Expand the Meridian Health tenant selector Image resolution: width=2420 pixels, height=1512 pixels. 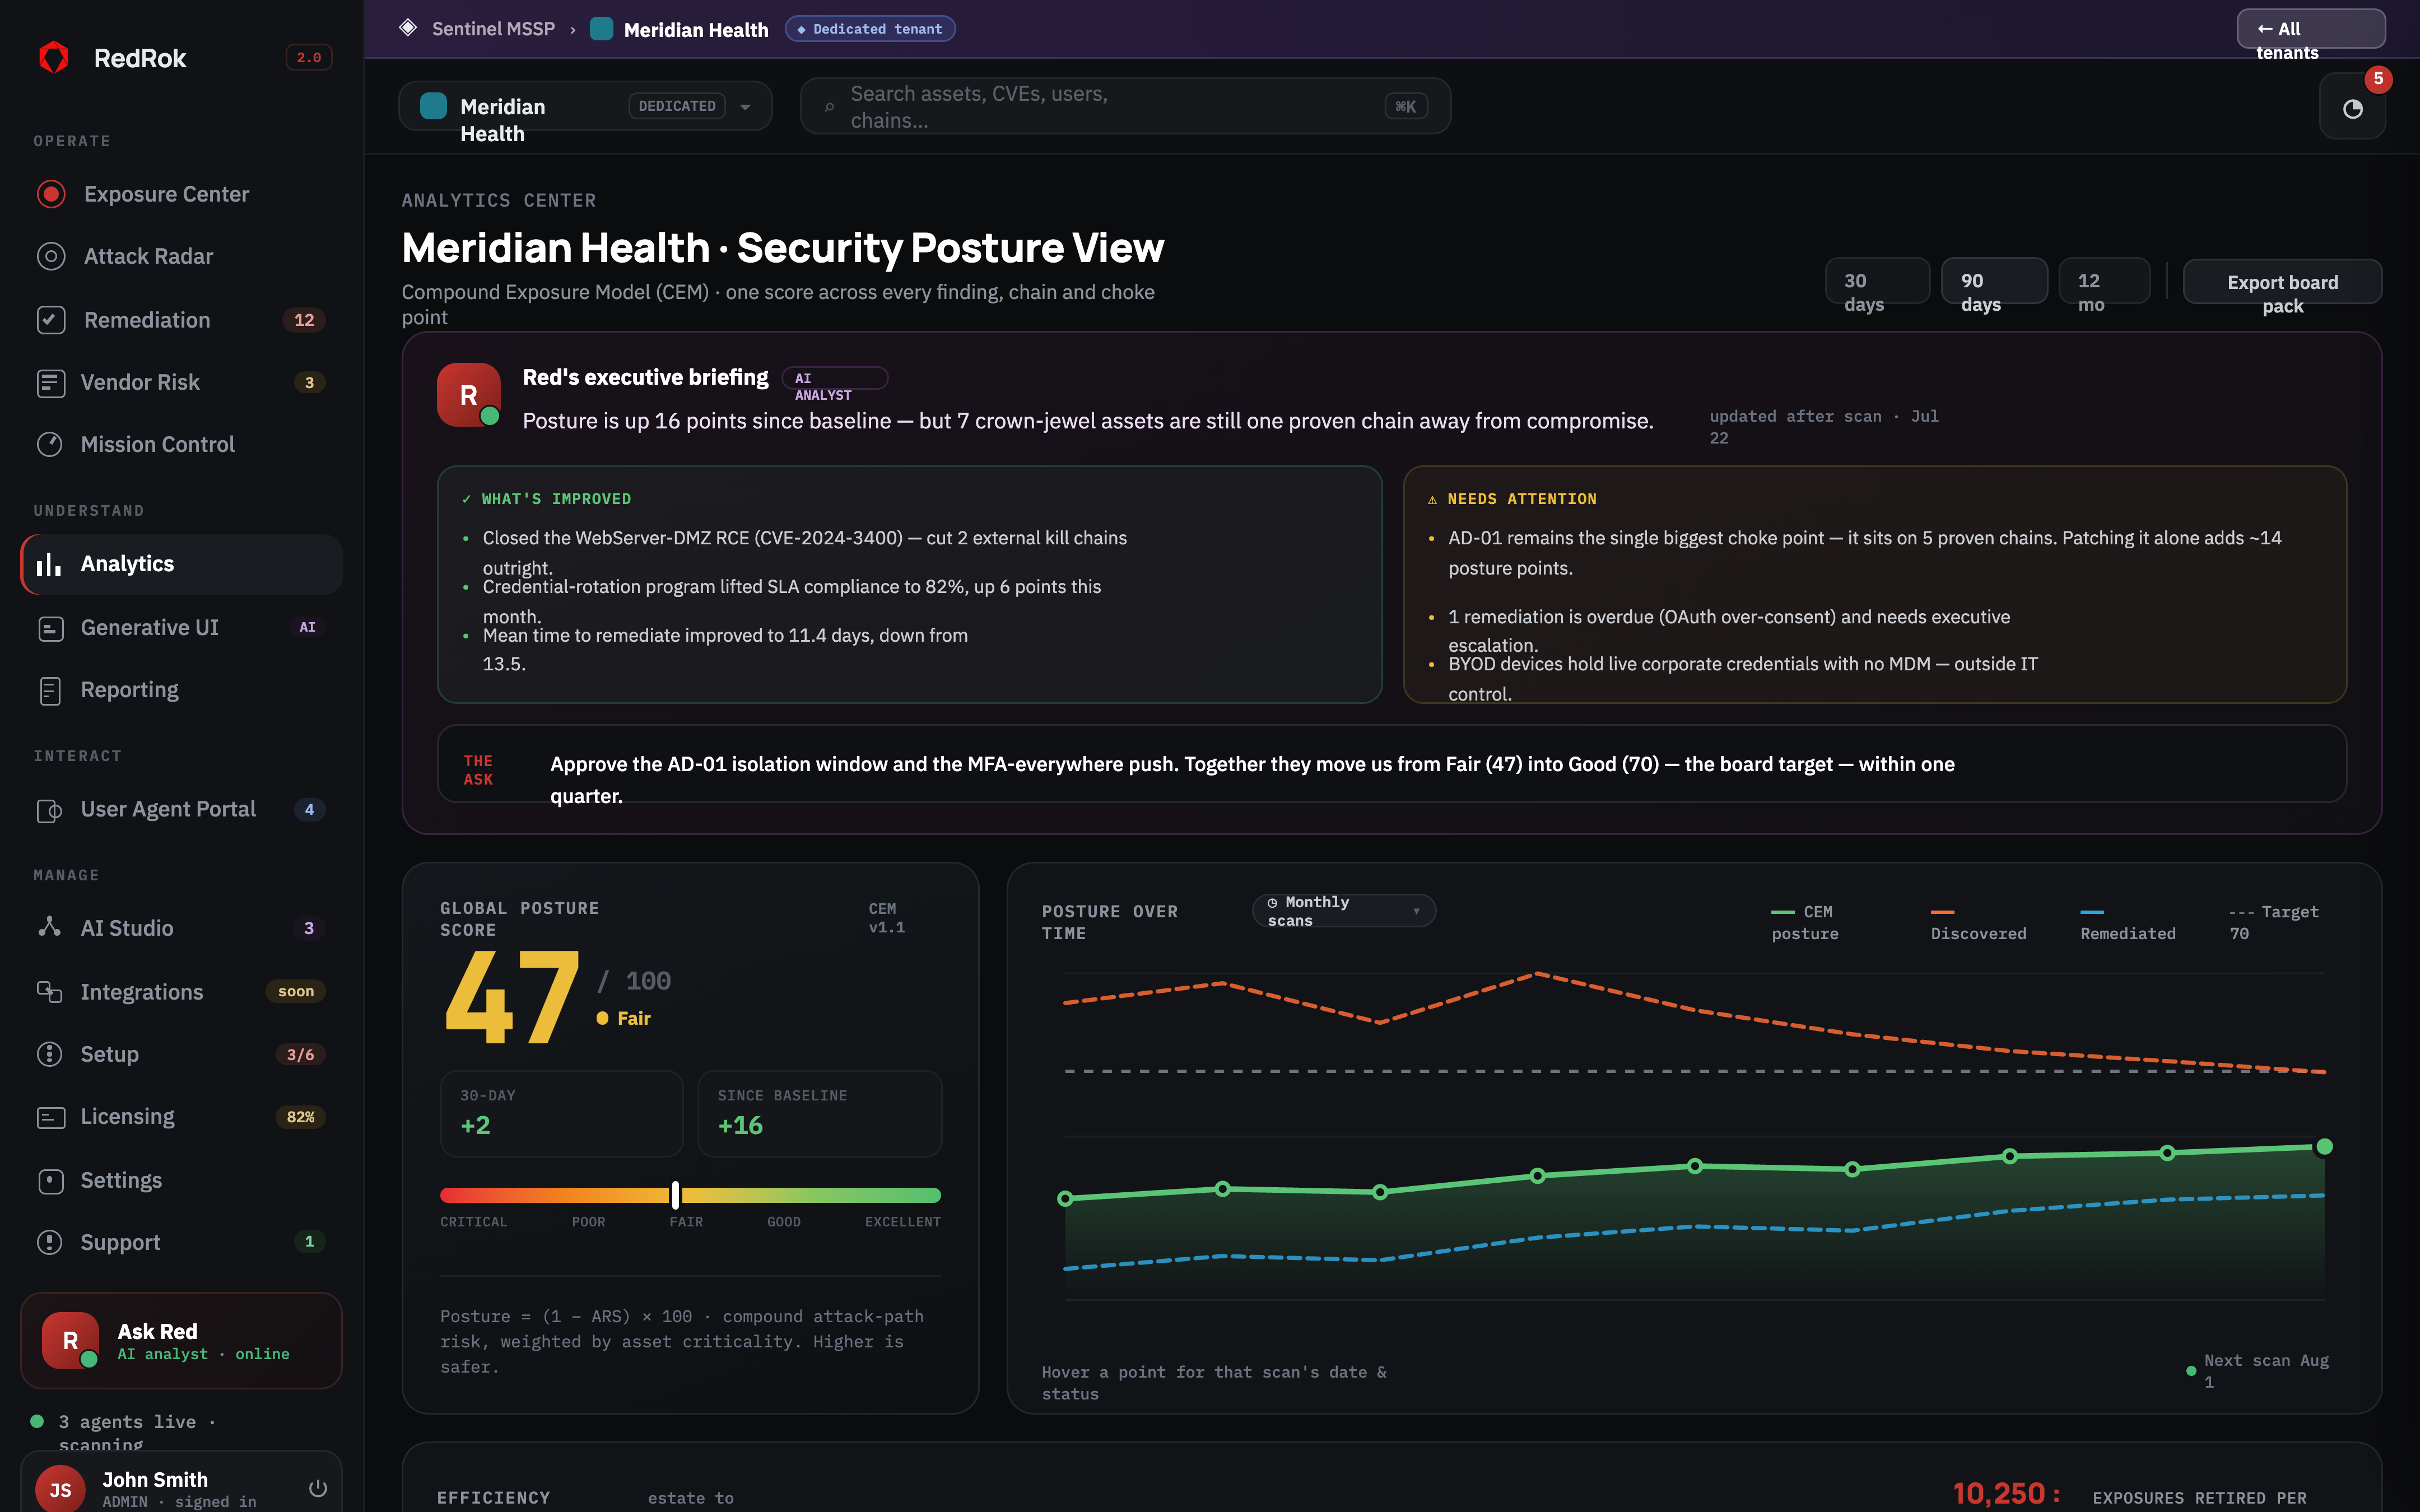[x=585, y=107]
